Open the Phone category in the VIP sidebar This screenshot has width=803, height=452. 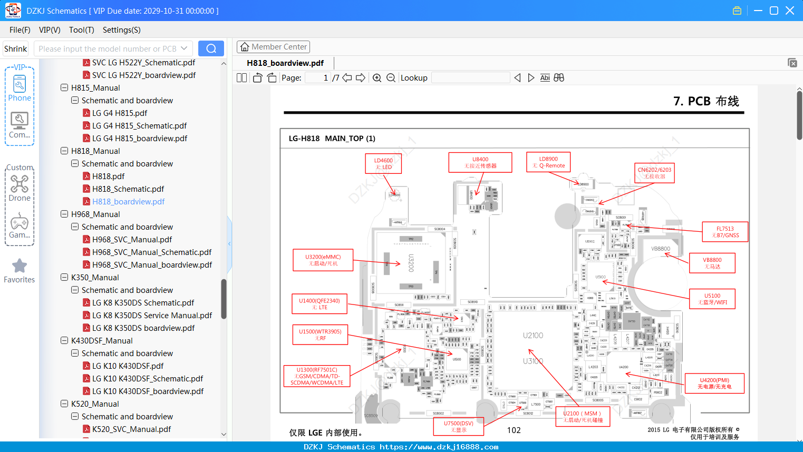[20, 88]
